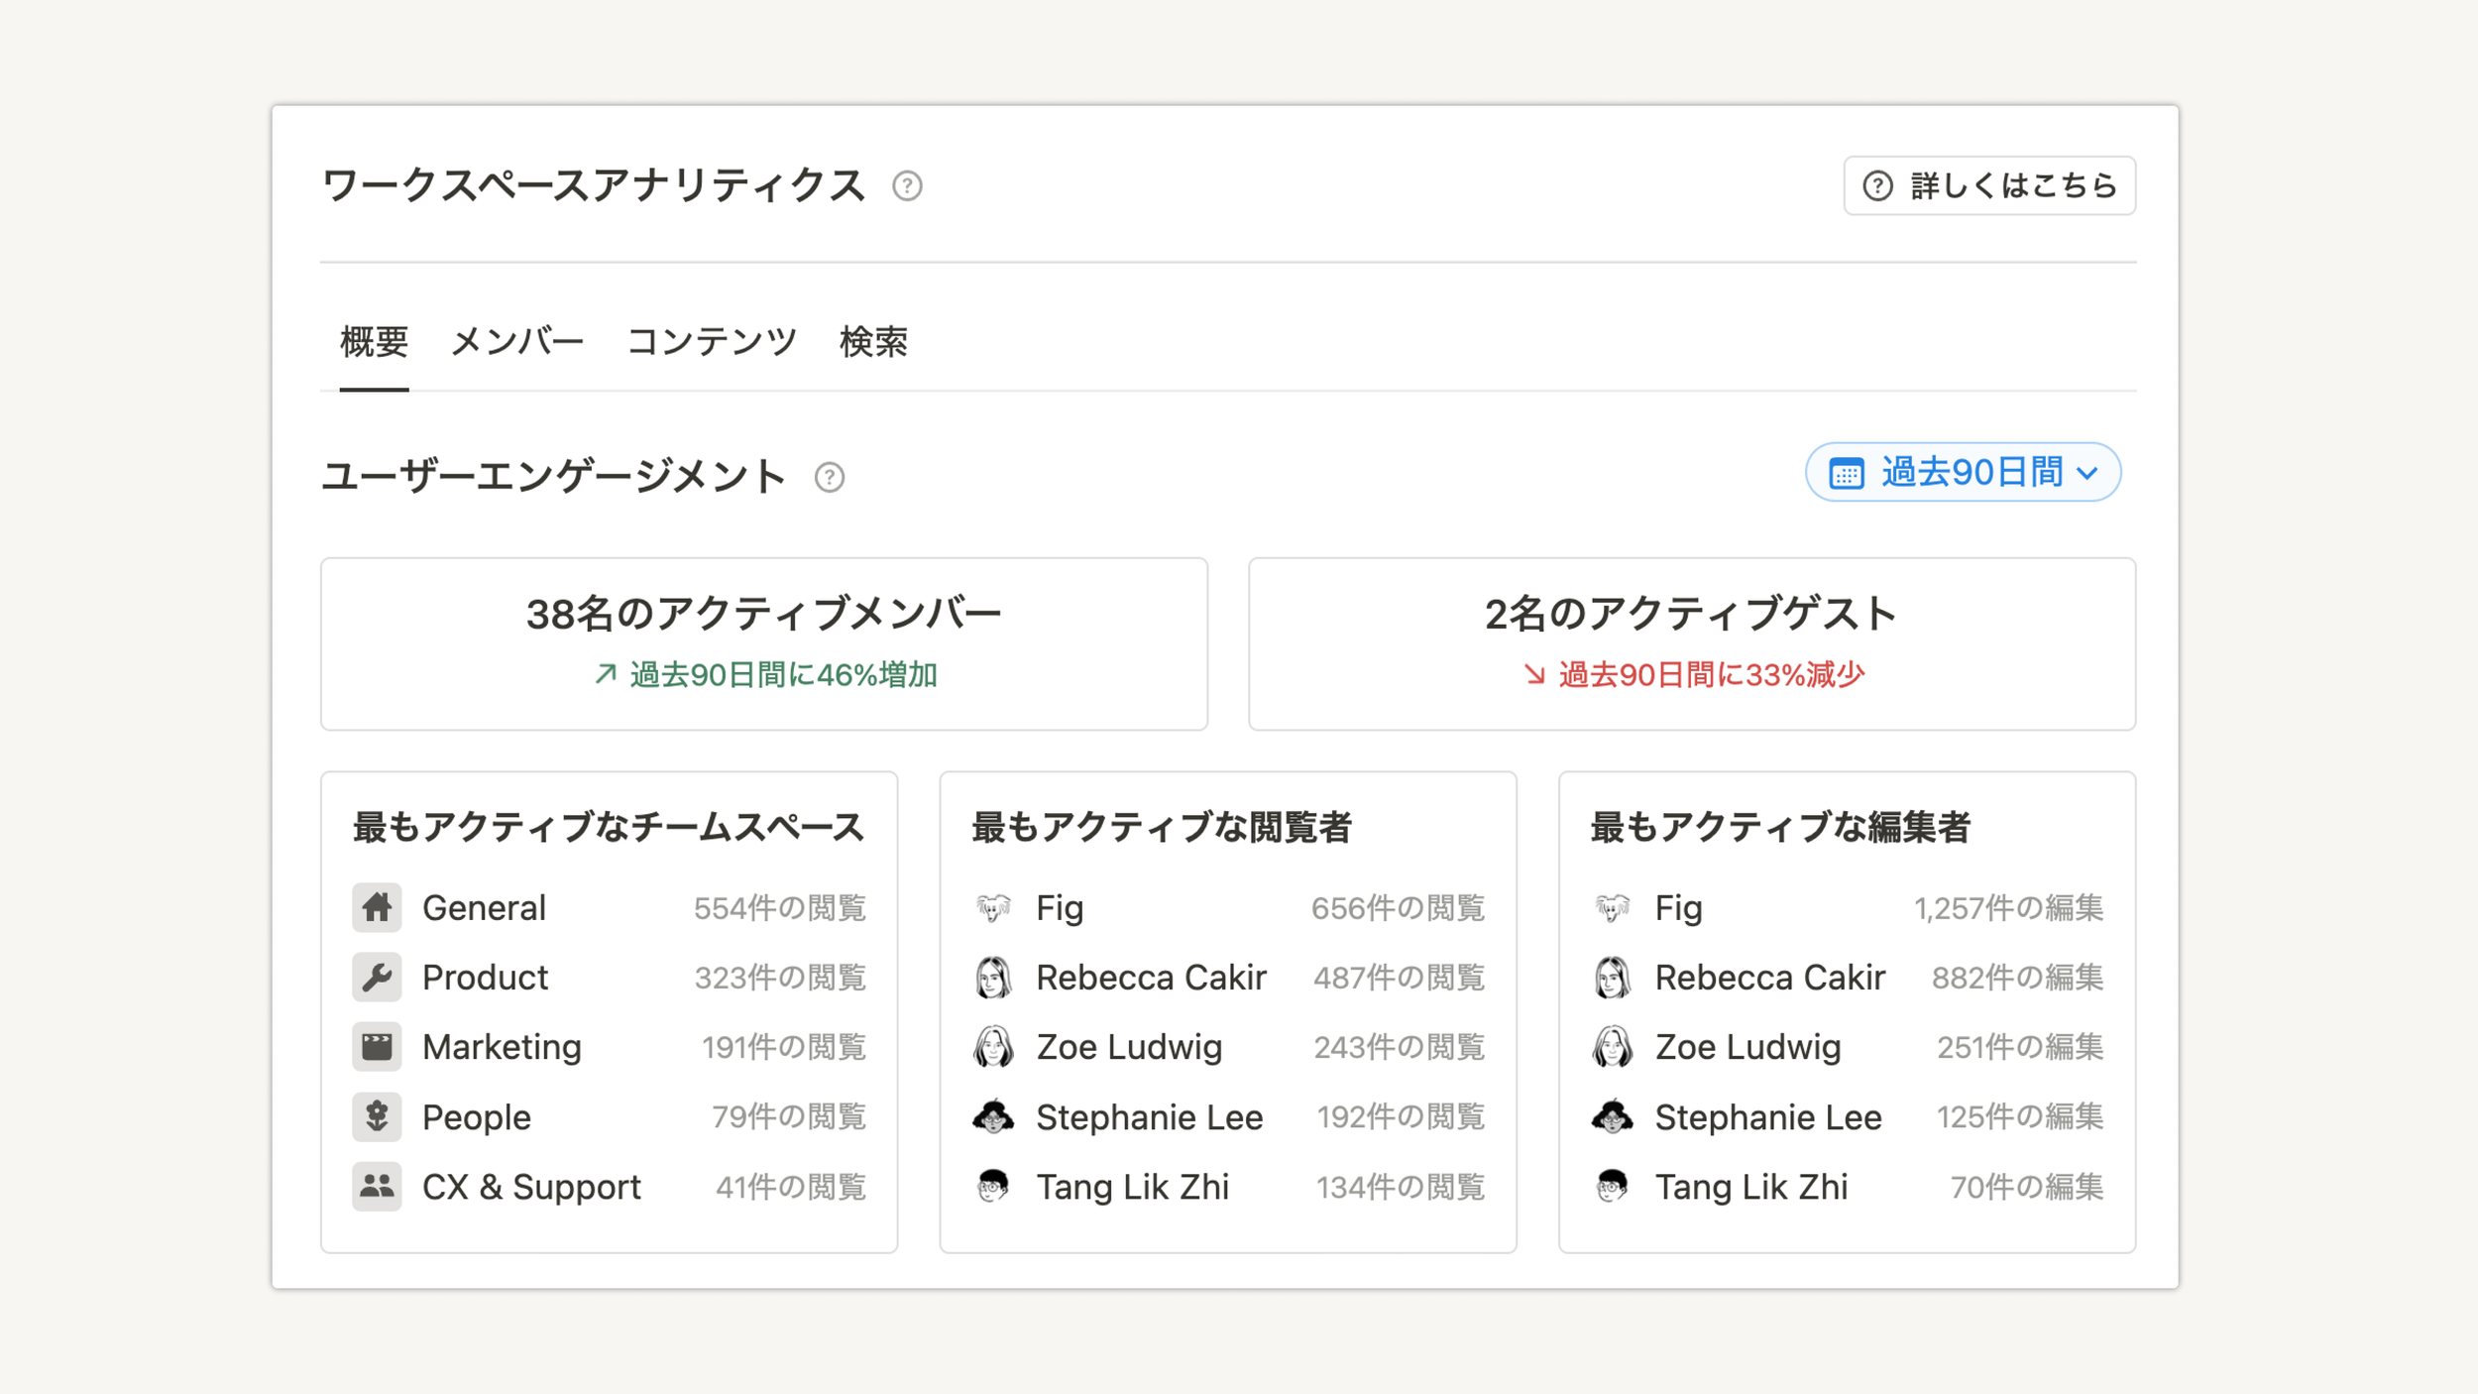The height and width of the screenshot is (1394, 2478).
Task: Open the 過去90日間 date range dropdown
Action: tap(1963, 472)
